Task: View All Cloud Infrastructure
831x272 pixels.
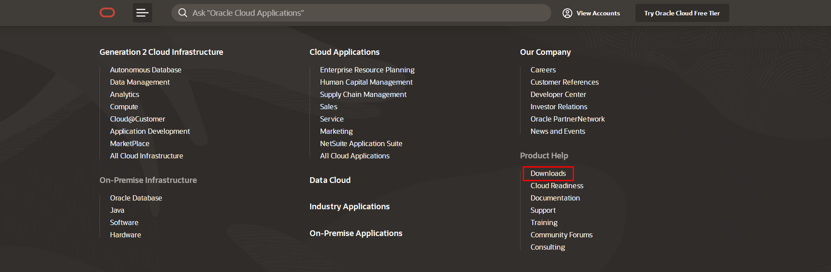Action: [x=146, y=156]
